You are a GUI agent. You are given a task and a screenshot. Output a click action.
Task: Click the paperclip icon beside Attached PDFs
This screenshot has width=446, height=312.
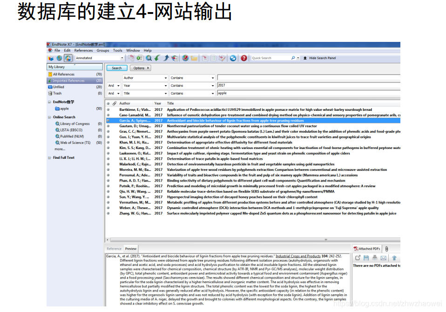(386, 249)
